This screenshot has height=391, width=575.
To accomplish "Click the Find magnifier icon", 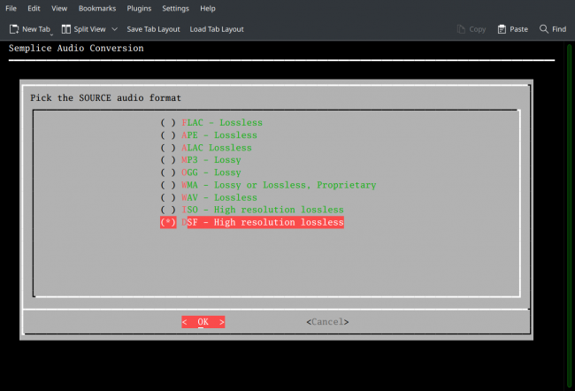I will tap(543, 29).
